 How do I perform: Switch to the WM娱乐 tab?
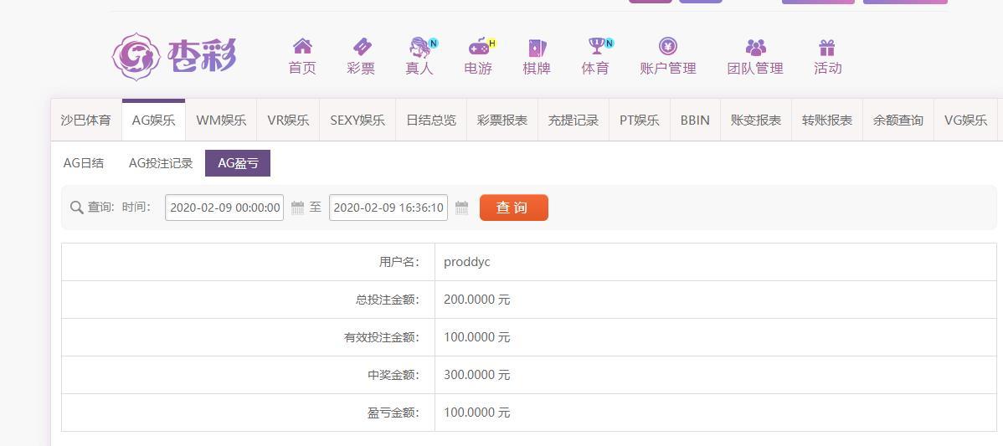(221, 120)
